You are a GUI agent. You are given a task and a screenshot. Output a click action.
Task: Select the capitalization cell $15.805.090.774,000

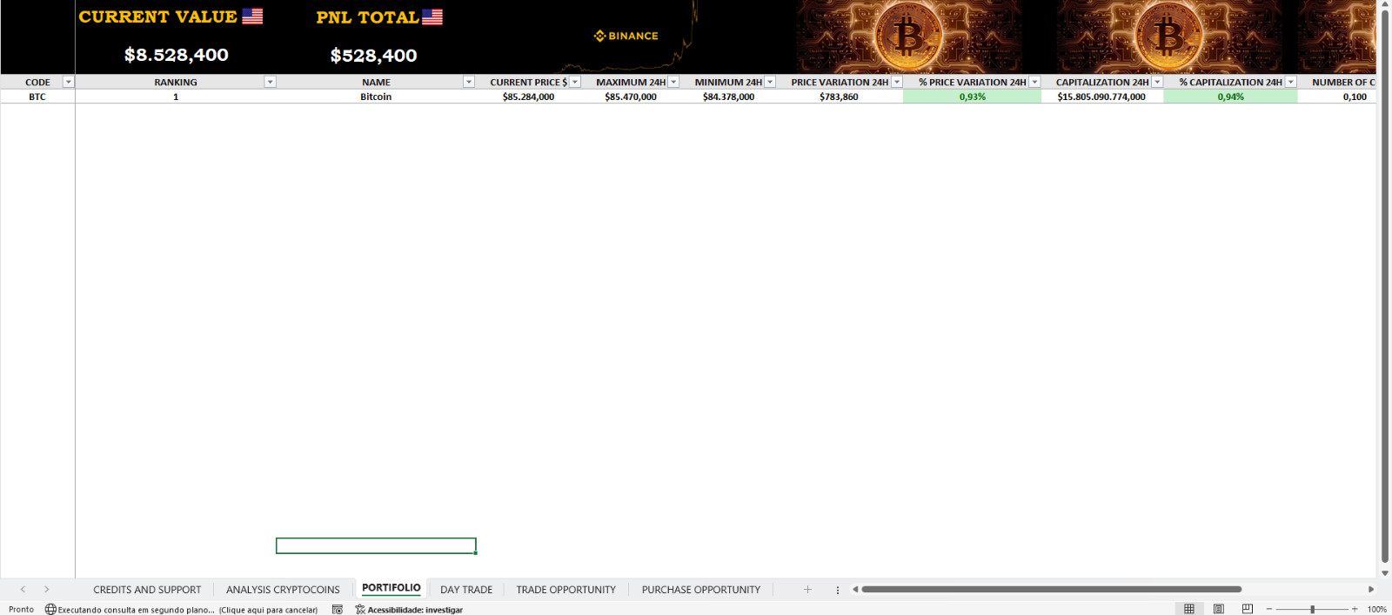(1101, 97)
